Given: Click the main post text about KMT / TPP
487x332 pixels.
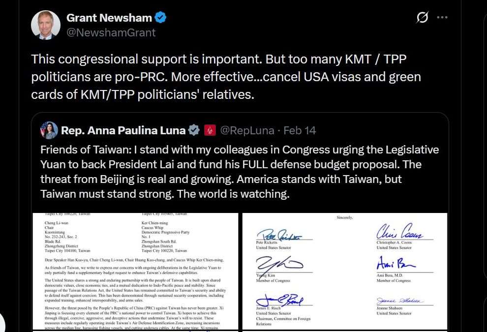Looking at the screenshot, I should [x=226, y=76].
